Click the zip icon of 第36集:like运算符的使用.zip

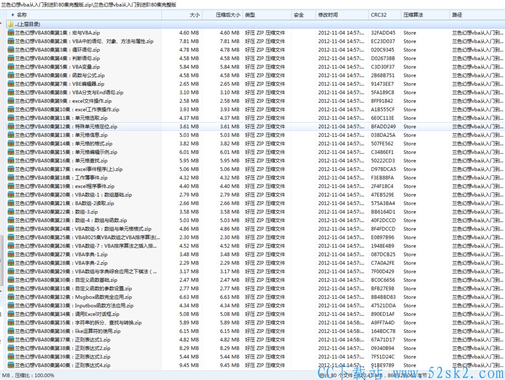click(x=10, y=331)
